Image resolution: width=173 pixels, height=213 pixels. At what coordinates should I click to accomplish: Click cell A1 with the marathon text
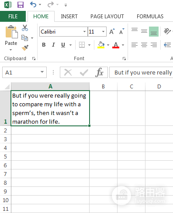point(50,108)
